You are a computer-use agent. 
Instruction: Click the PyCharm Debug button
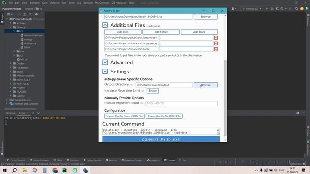tap(272, 9)
